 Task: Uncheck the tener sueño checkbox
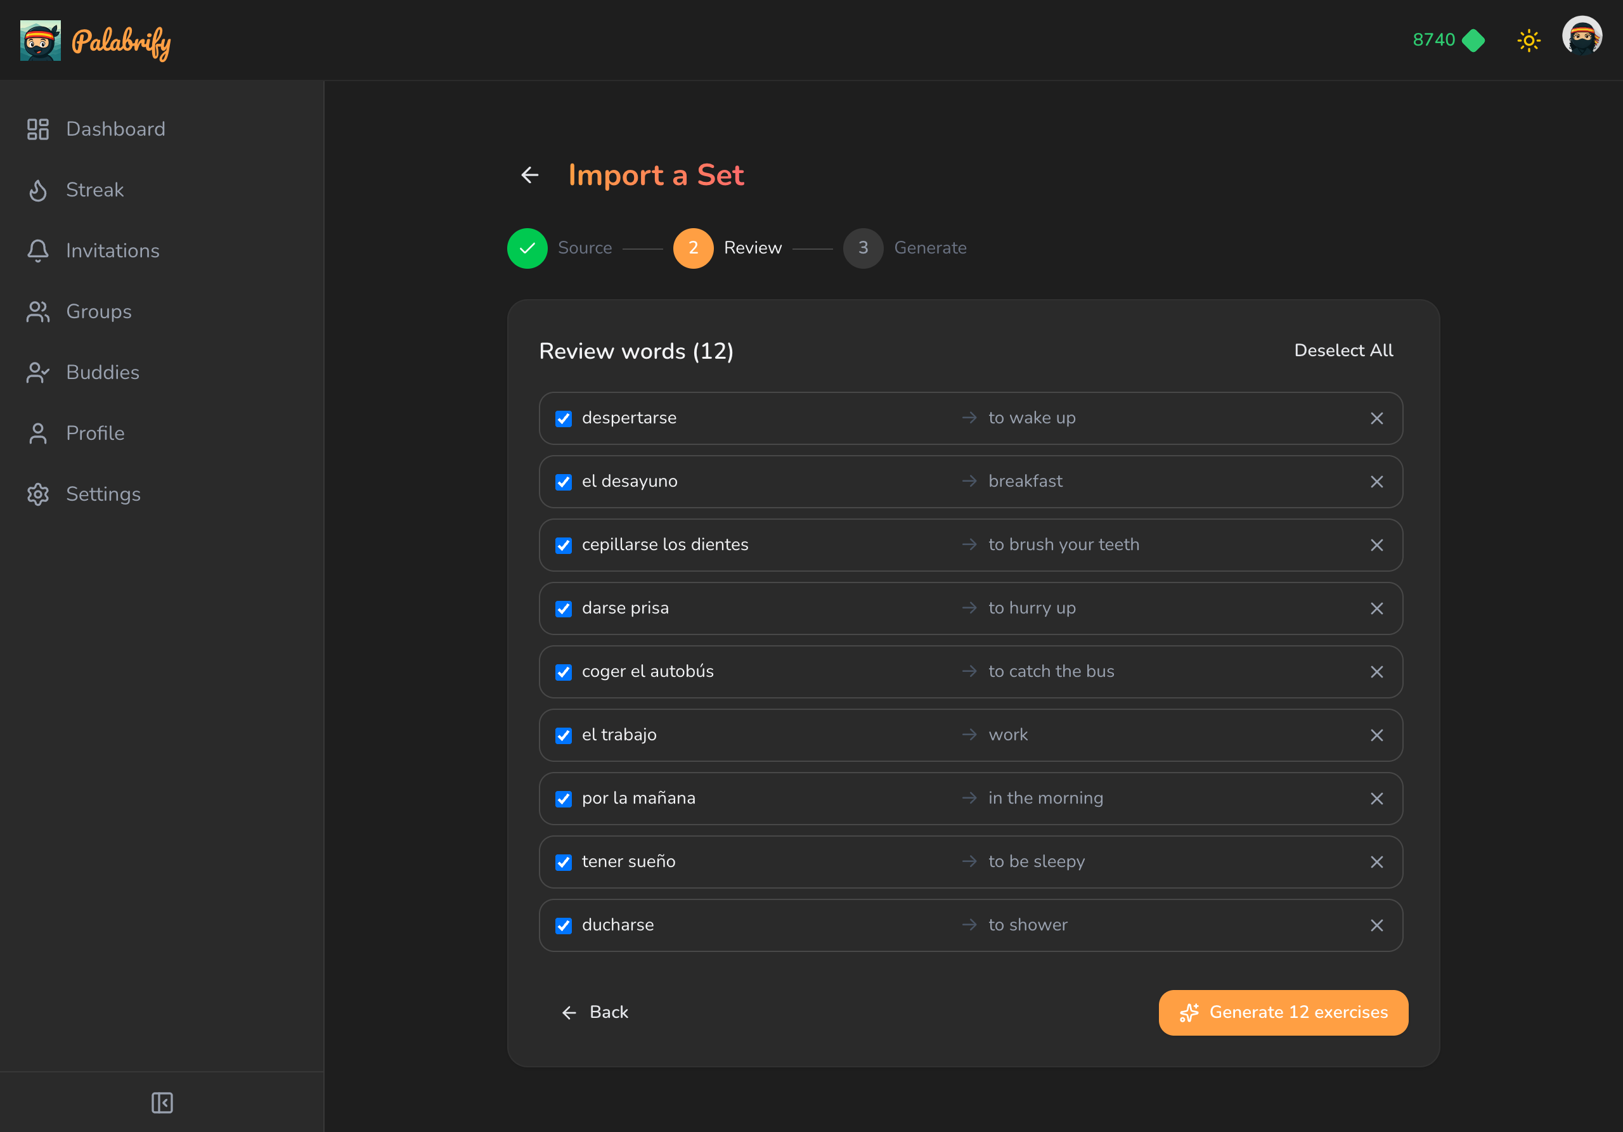[564, 861]
